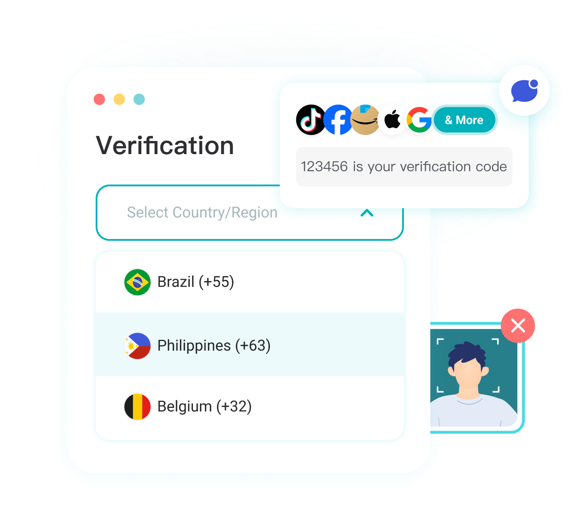Open the Select Country/Region dropdown
584x512 pixels.
pos(249,213)
